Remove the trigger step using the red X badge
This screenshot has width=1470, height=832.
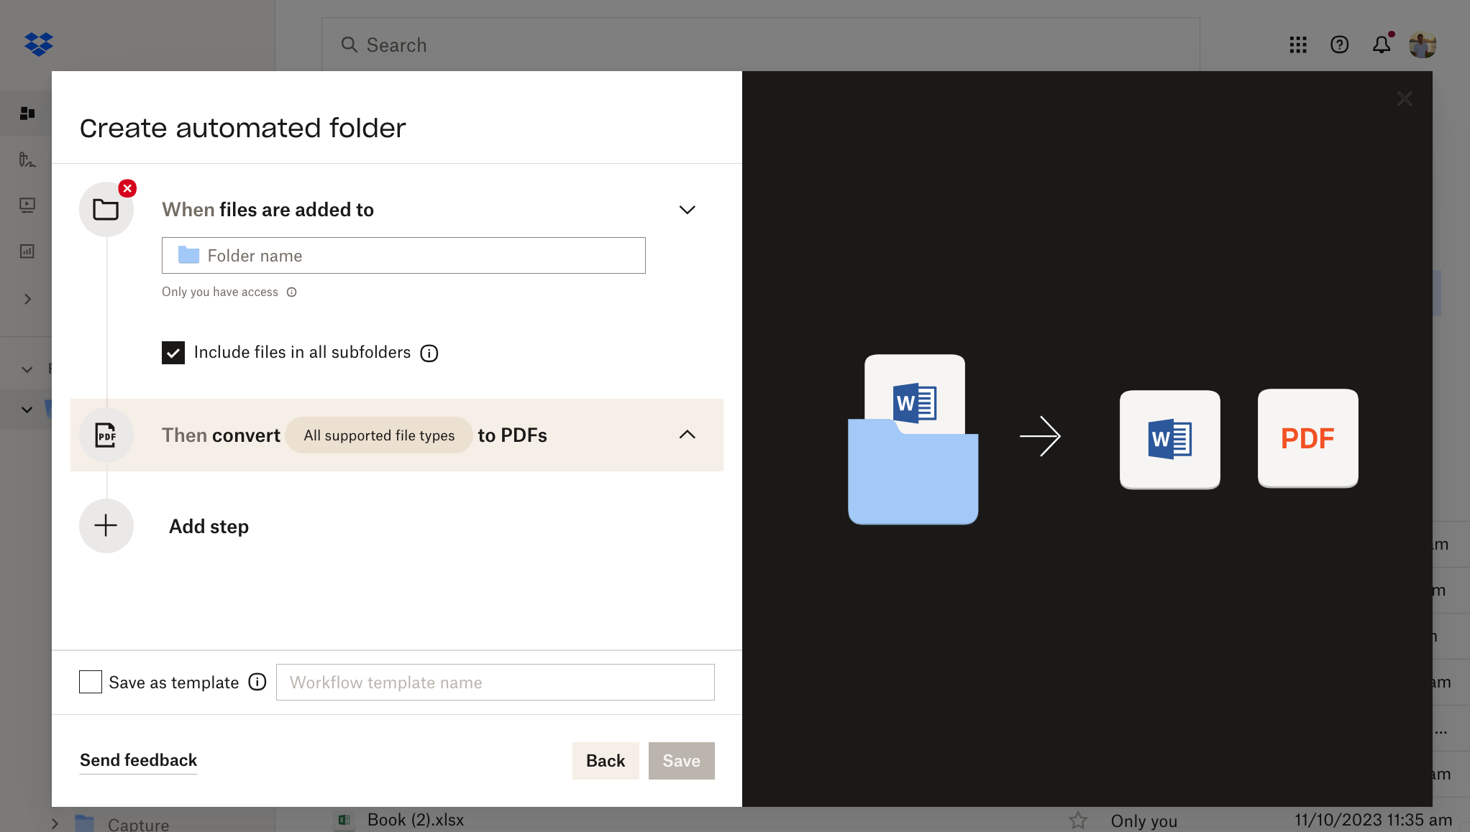[x=127, y=188]
